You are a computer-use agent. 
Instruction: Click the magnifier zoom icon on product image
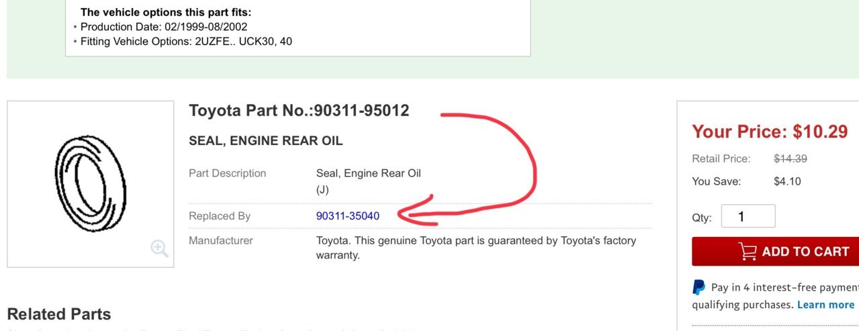coord(160,248)
